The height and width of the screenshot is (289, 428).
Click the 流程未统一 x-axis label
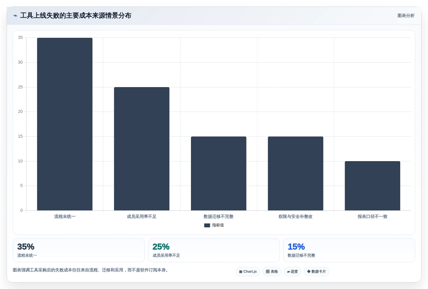(x=65, y=217)
